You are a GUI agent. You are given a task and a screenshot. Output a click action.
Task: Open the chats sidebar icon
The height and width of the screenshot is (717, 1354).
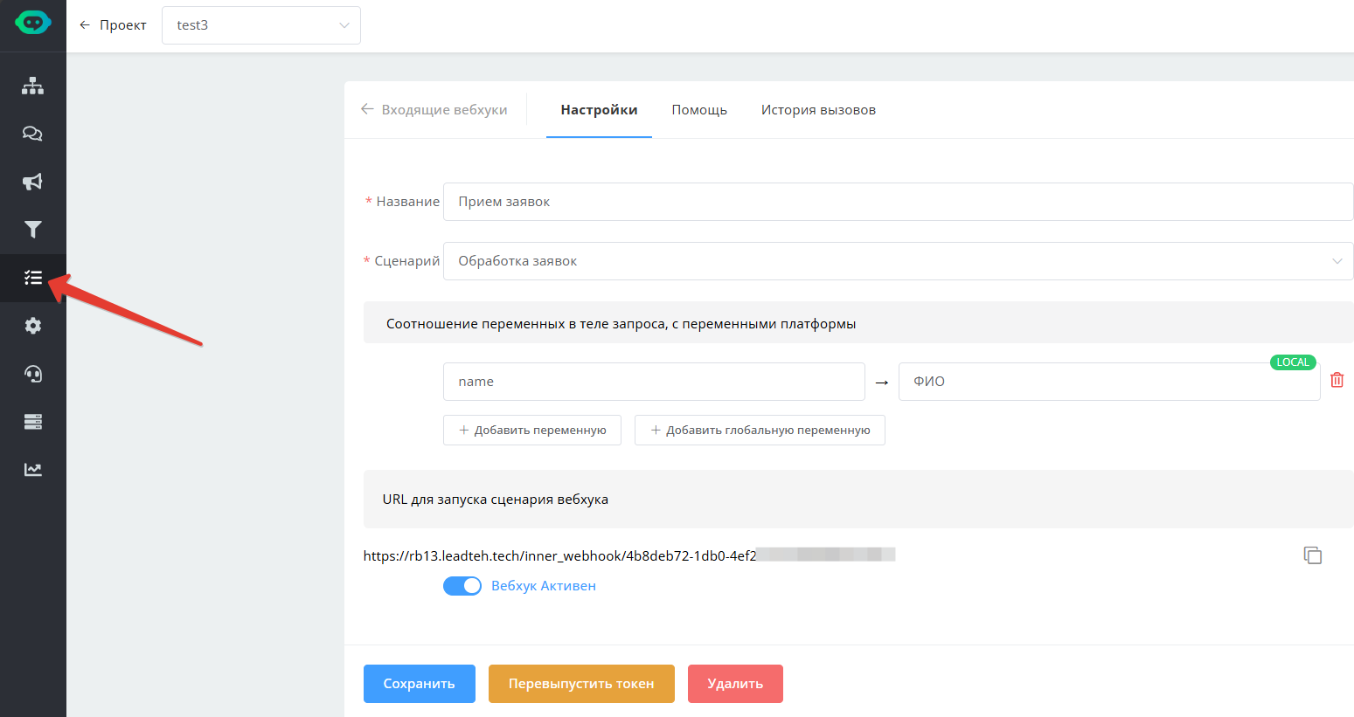tap(33, 134)
